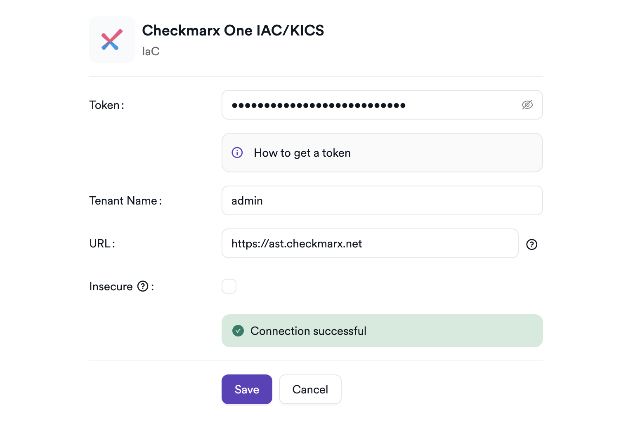Click the green checkmark in success banner
This screenshot has height=433, width=633.
coord(238,331)
